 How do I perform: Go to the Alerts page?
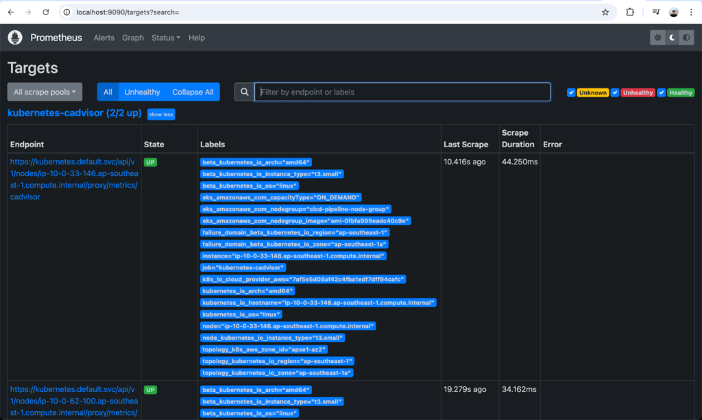tap(104, 38)
